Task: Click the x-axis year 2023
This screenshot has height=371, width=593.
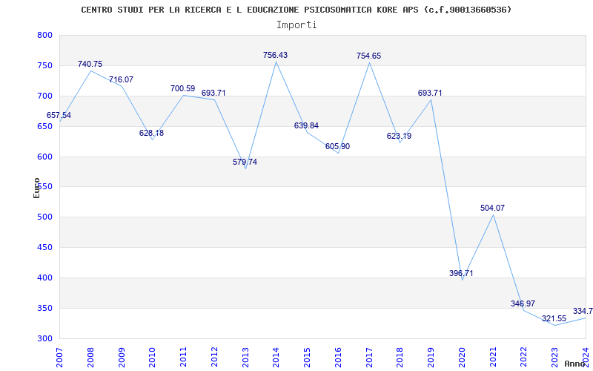Action: point(554,357)
